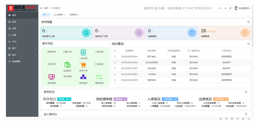
Task: Click the copy windows icon in bottom bar
Action: 243,119
